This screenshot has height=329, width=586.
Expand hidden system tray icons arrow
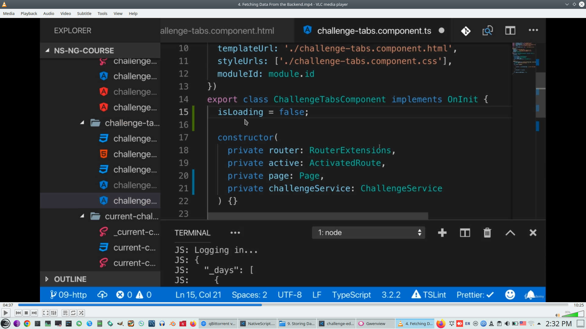539,324
